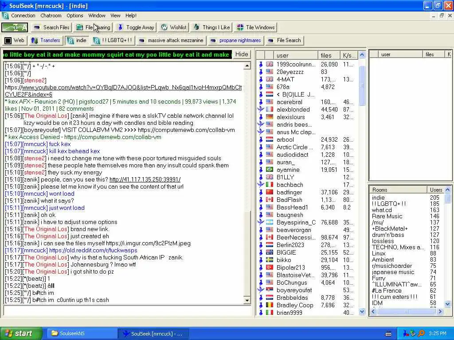The height and width of the screenshot is (340, 454).
Task: Sort user list by files column
Action: [x=329, y=55]
